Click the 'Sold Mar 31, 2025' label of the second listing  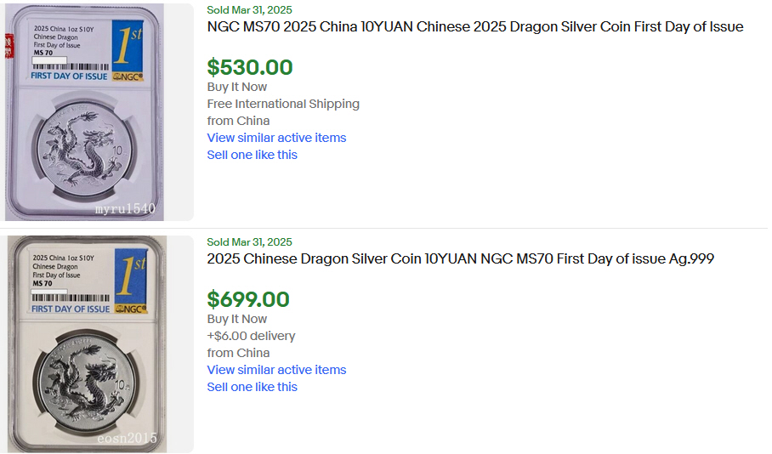point(249,242)
